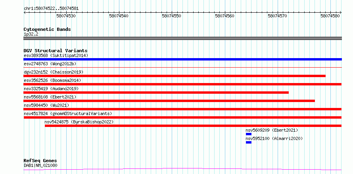Open the nsv4517824 (gnomADStructuralVariants) label
Viewport: 353px width, 174px height.
(68, 113)
